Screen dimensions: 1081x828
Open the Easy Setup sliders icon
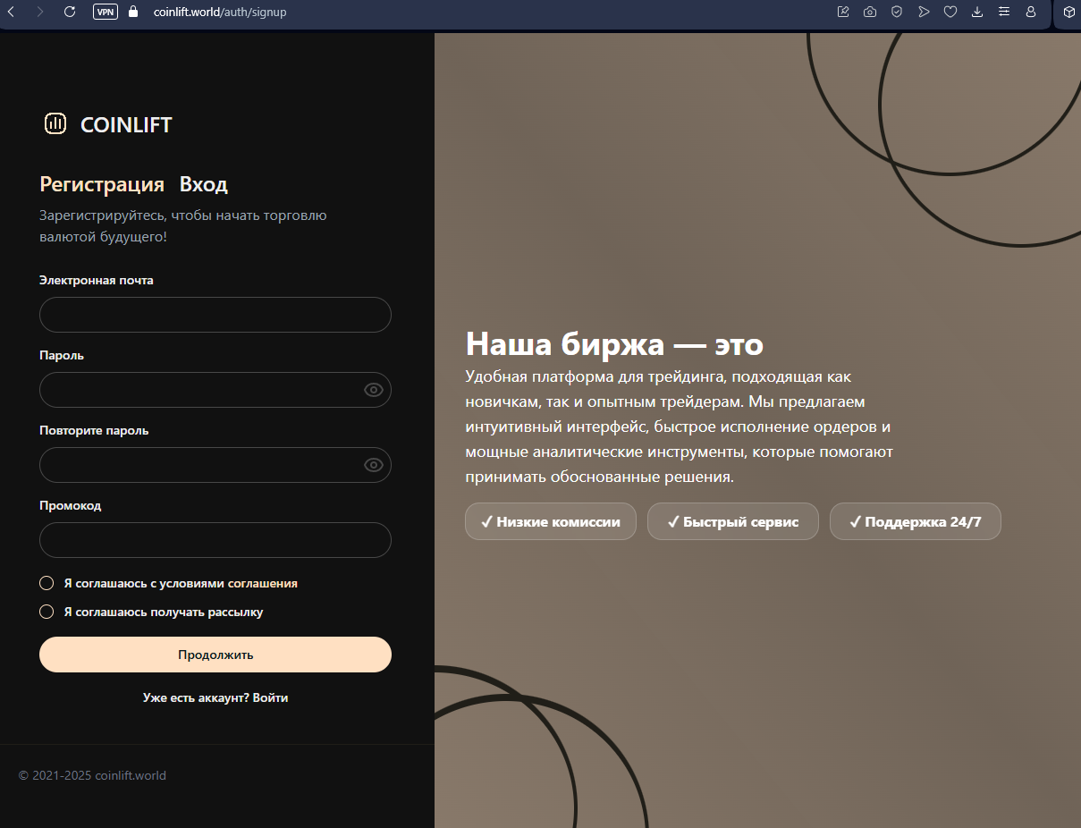coord(1004,12)
